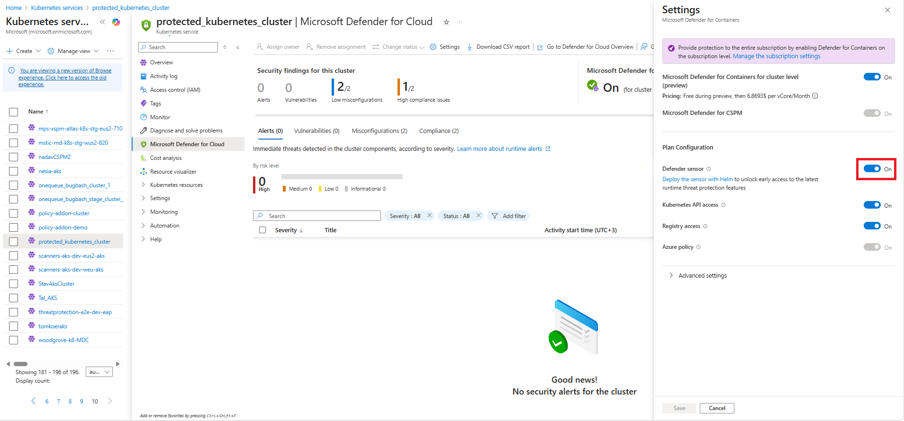This screenshot has height=421, width=904.
Task: Go to page 9 of the cluster list
Action: pyautogui.click(x=81, y=402)
